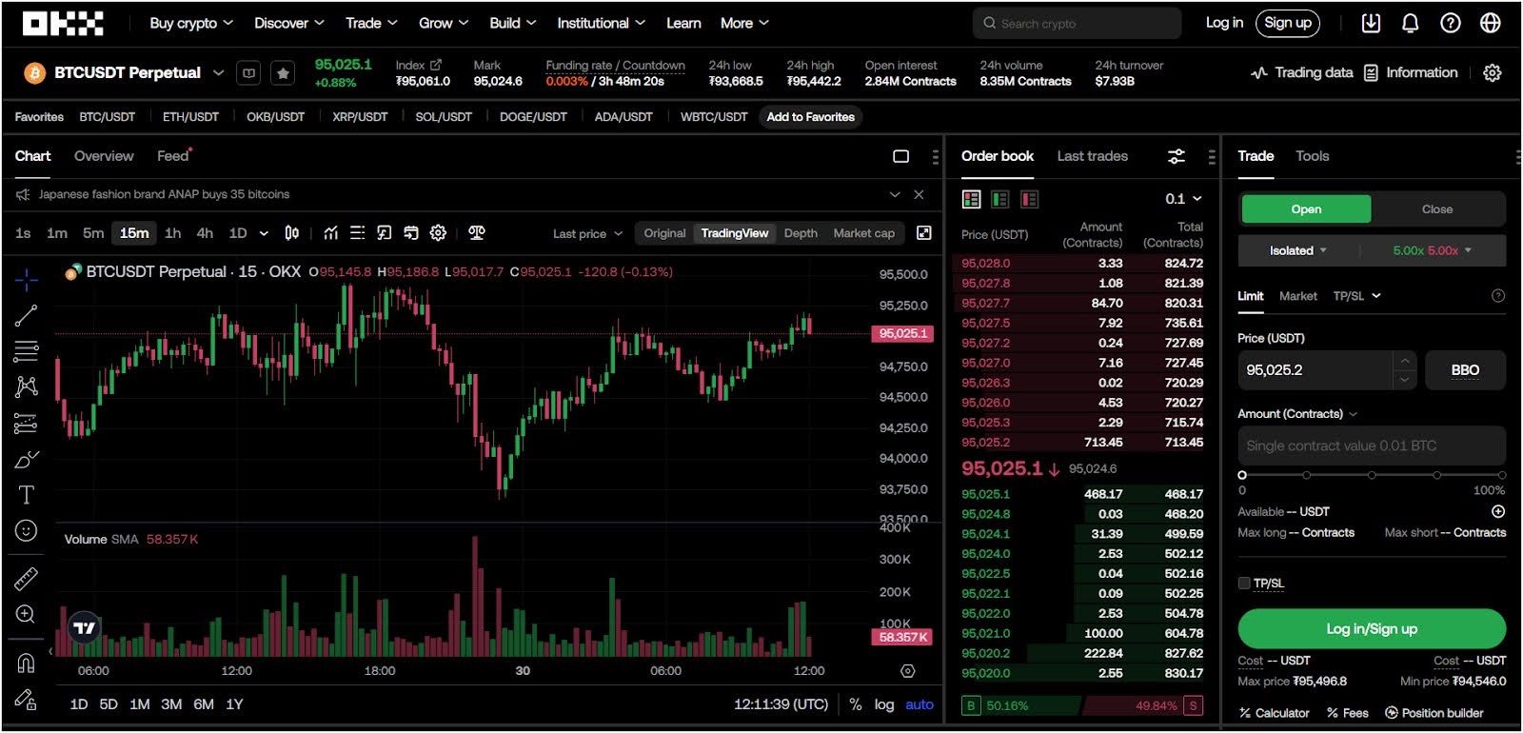Select the trend line drawing tool
The width and height of the screenshot is (1523, 733).
tap(27, 316)
